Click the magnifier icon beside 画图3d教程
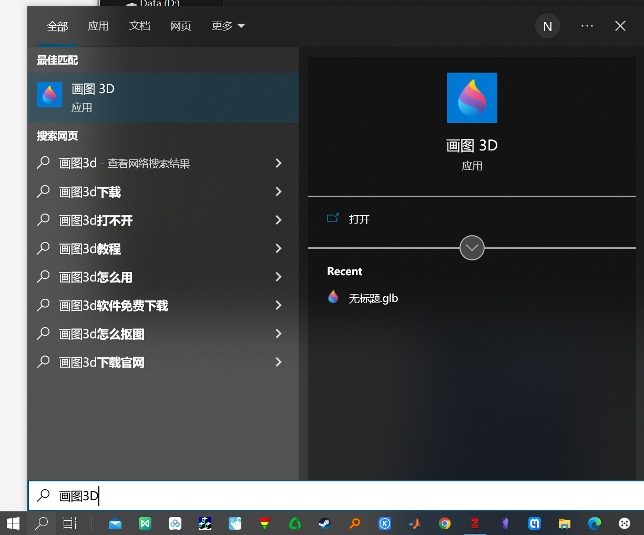Viewport: 644px width, 535px height. (x=43, y=248)
